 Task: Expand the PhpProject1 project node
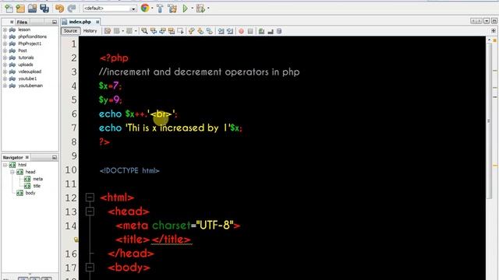pos(5,44)
